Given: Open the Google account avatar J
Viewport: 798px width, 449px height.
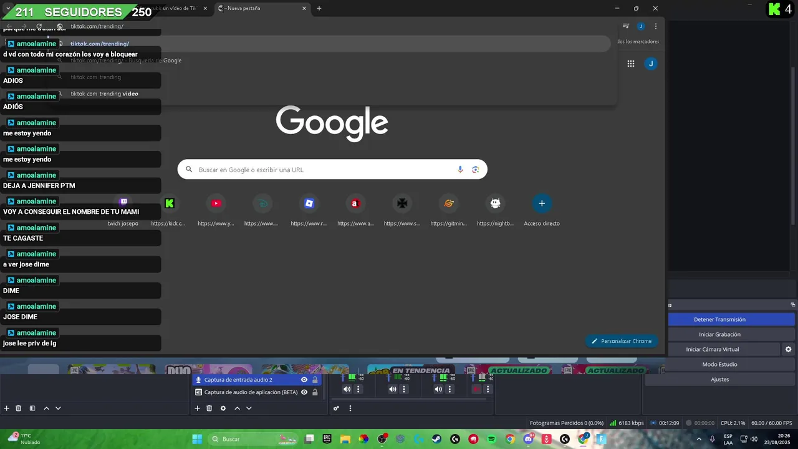Looking at the screenshot, I should click(x=651, y=64).
